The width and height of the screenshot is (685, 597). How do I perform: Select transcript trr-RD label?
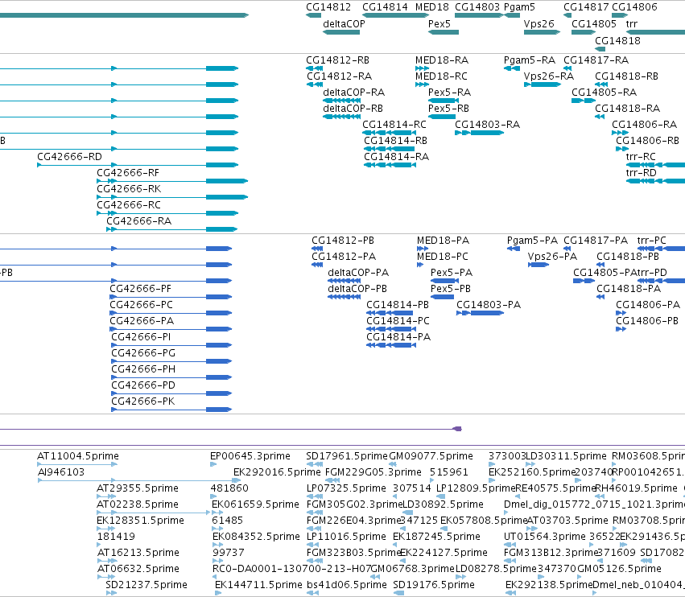coord(641,173)
